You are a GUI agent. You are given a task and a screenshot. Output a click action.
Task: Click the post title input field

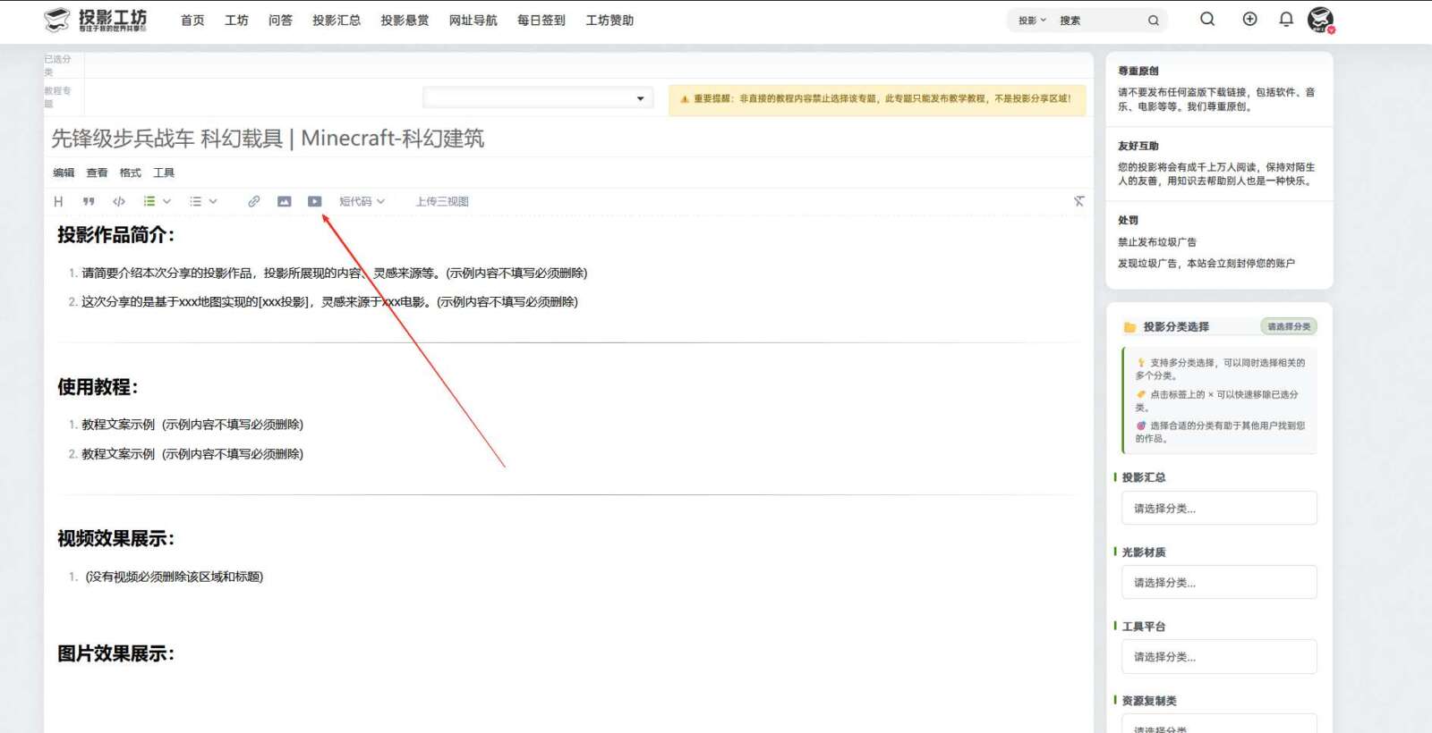pos(568,139)
